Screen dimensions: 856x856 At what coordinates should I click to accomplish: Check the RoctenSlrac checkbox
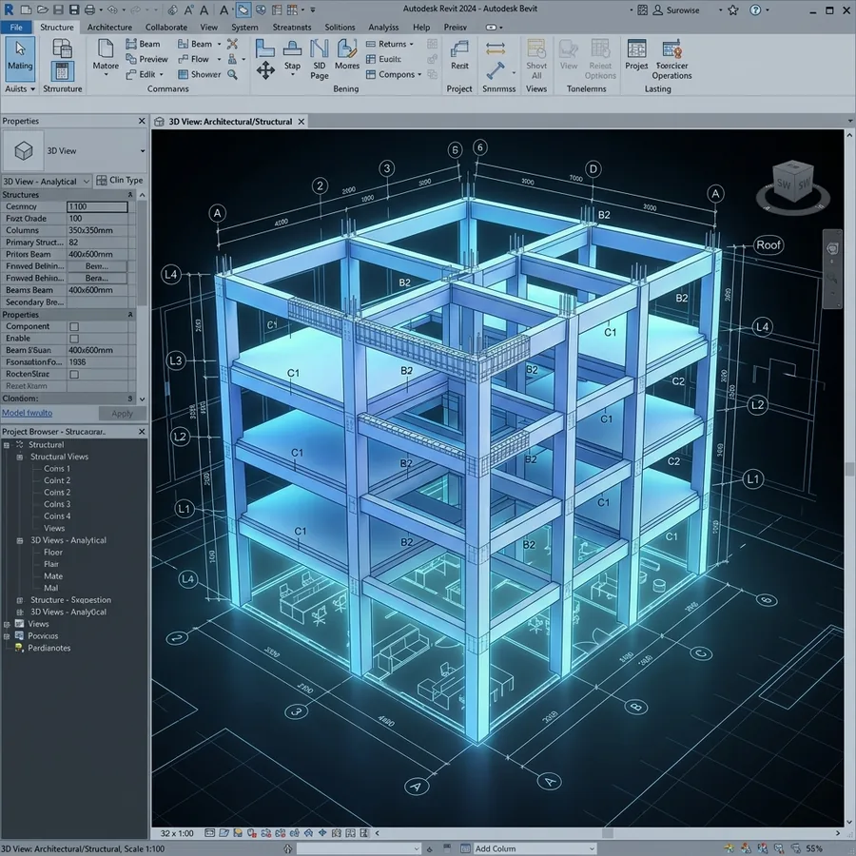[x=74, y=375]
